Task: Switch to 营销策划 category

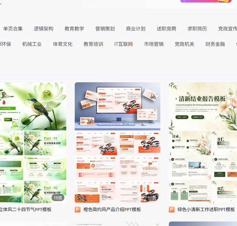Action: tap(105, 29)
